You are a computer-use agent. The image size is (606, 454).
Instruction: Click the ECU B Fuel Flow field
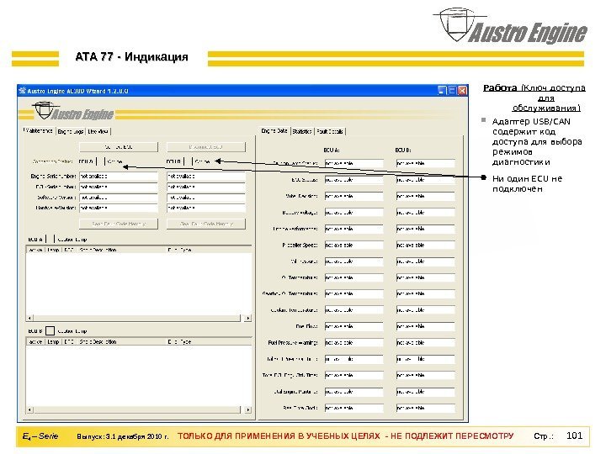[x=426, y=326]
